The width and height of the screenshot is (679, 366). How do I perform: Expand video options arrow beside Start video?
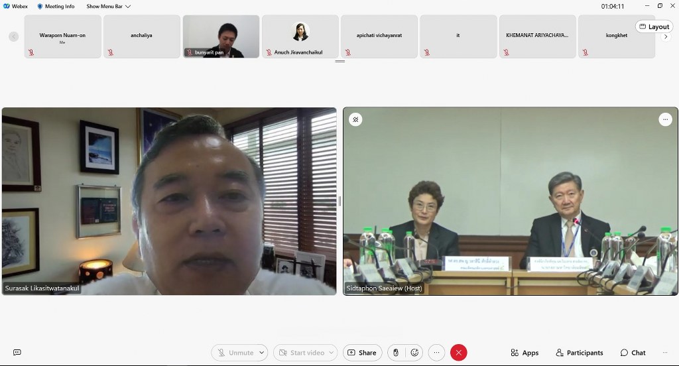[x=332, y=353]
